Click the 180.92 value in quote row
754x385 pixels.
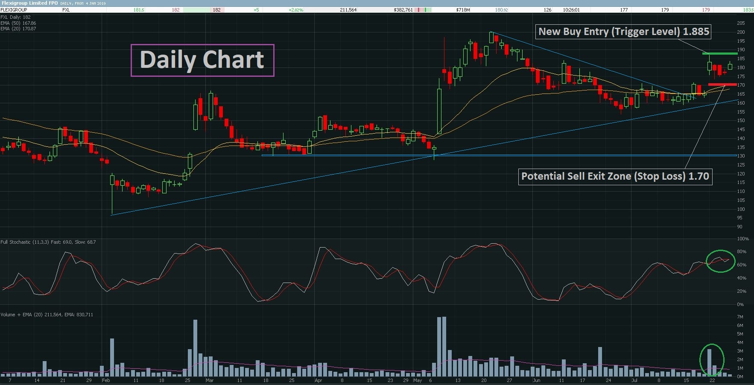click(502, 10)
